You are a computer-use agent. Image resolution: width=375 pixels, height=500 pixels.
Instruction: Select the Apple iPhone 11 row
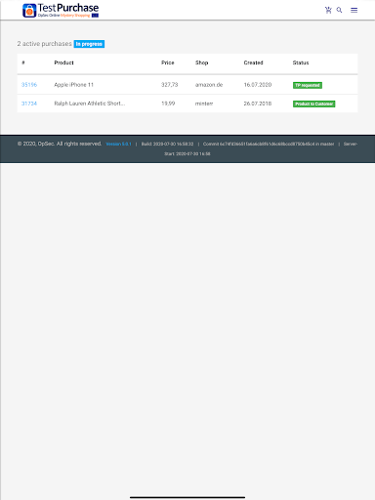(x=187, y=85)
